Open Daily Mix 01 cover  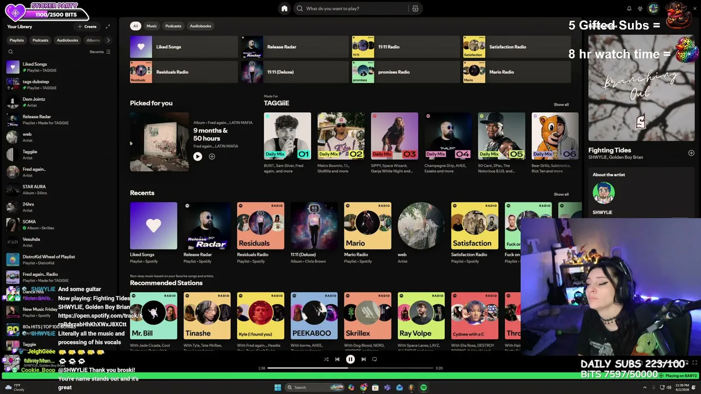[288, 136]
